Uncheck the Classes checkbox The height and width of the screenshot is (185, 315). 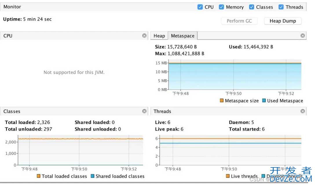pyautogui.click(x=251, y=7)
